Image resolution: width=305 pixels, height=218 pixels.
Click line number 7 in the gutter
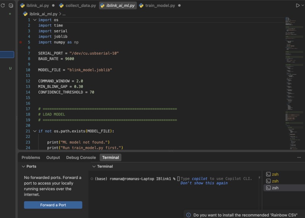point(29,53)
